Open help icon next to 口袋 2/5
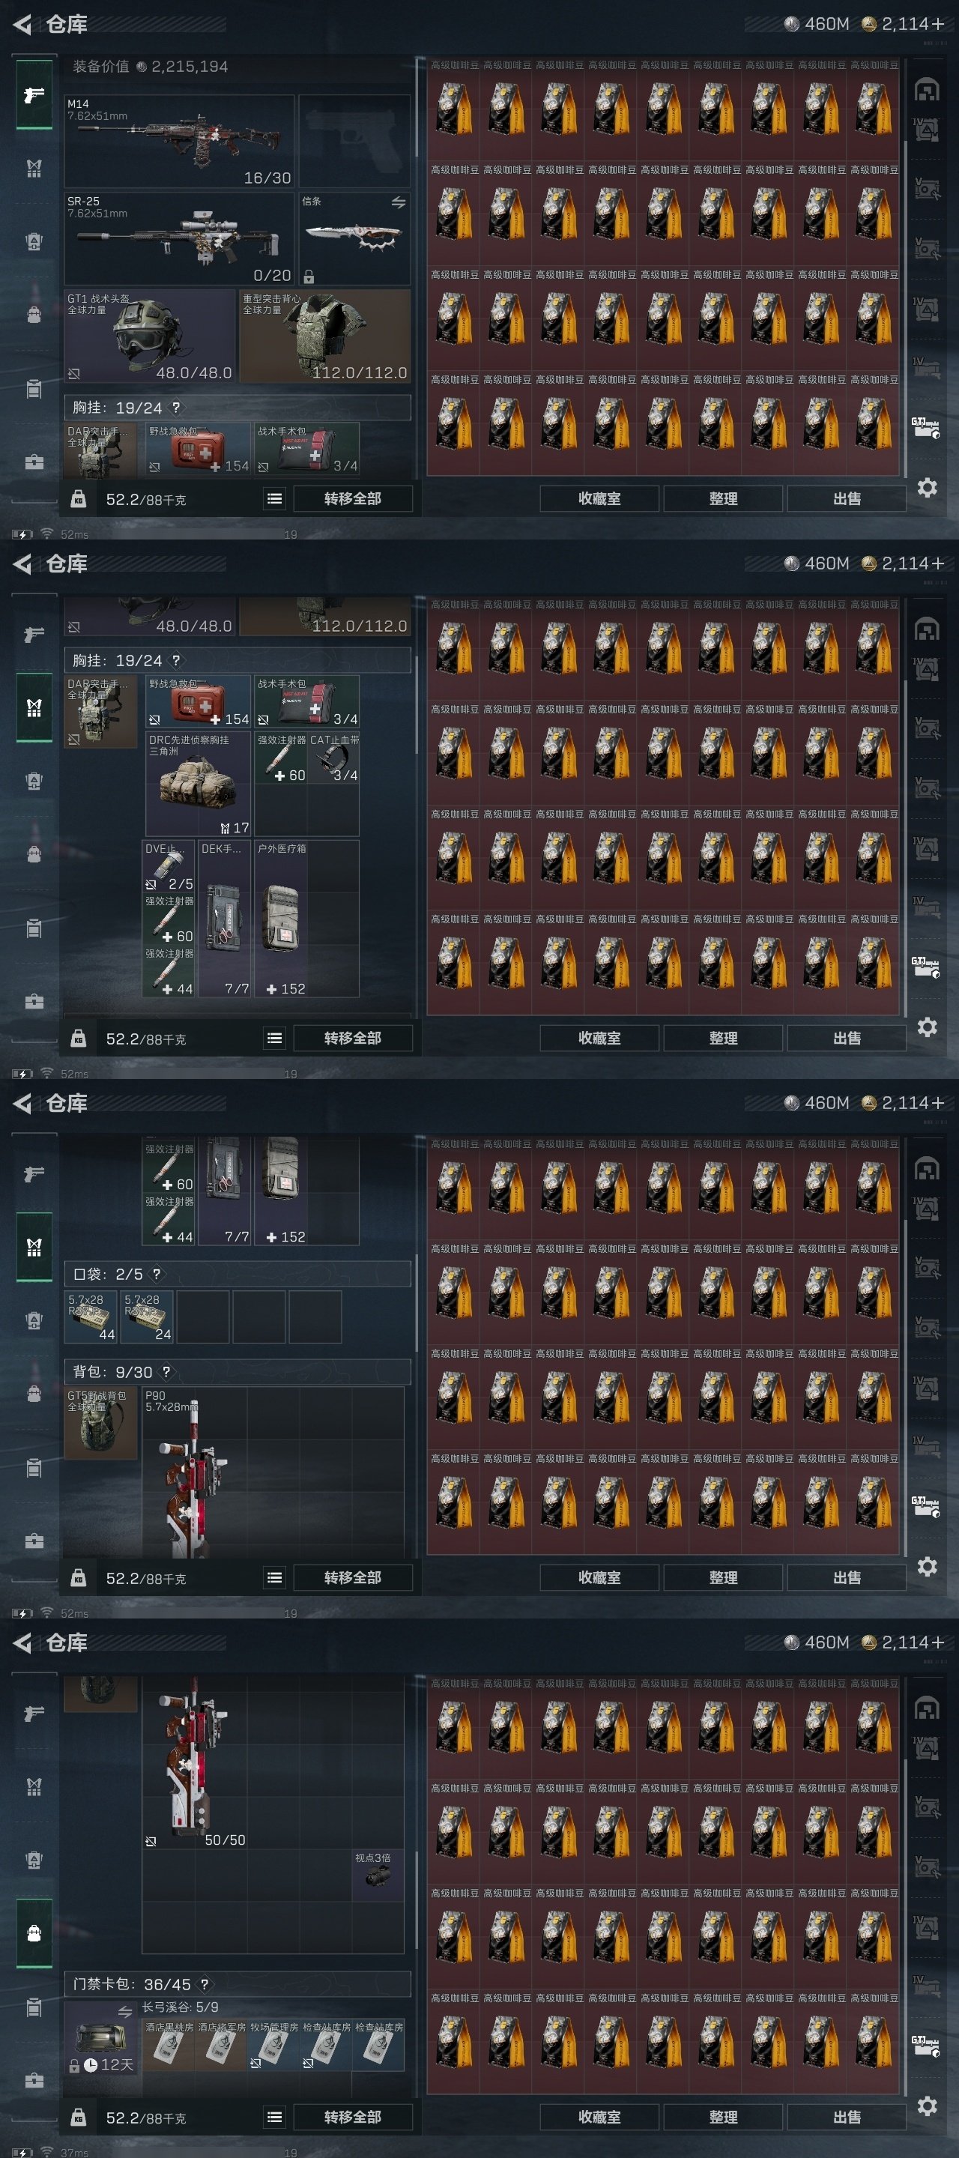This screenshot has width=959, height=2158. pos(157,1273)
